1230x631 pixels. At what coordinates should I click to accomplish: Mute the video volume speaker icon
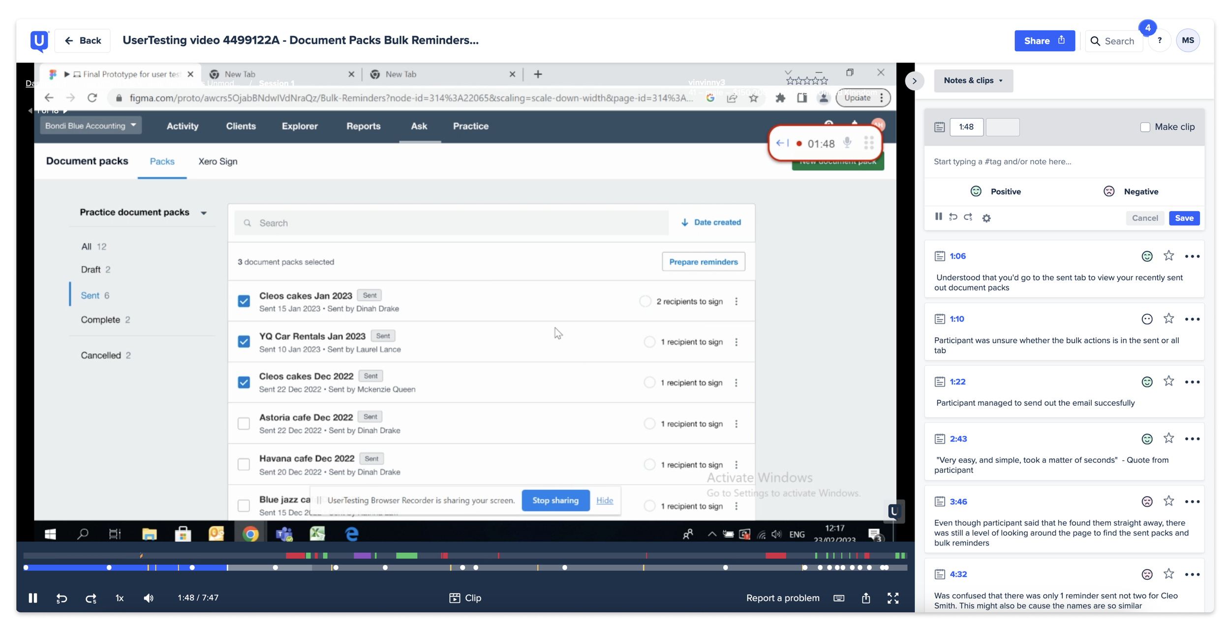click(x=149, y=598)
